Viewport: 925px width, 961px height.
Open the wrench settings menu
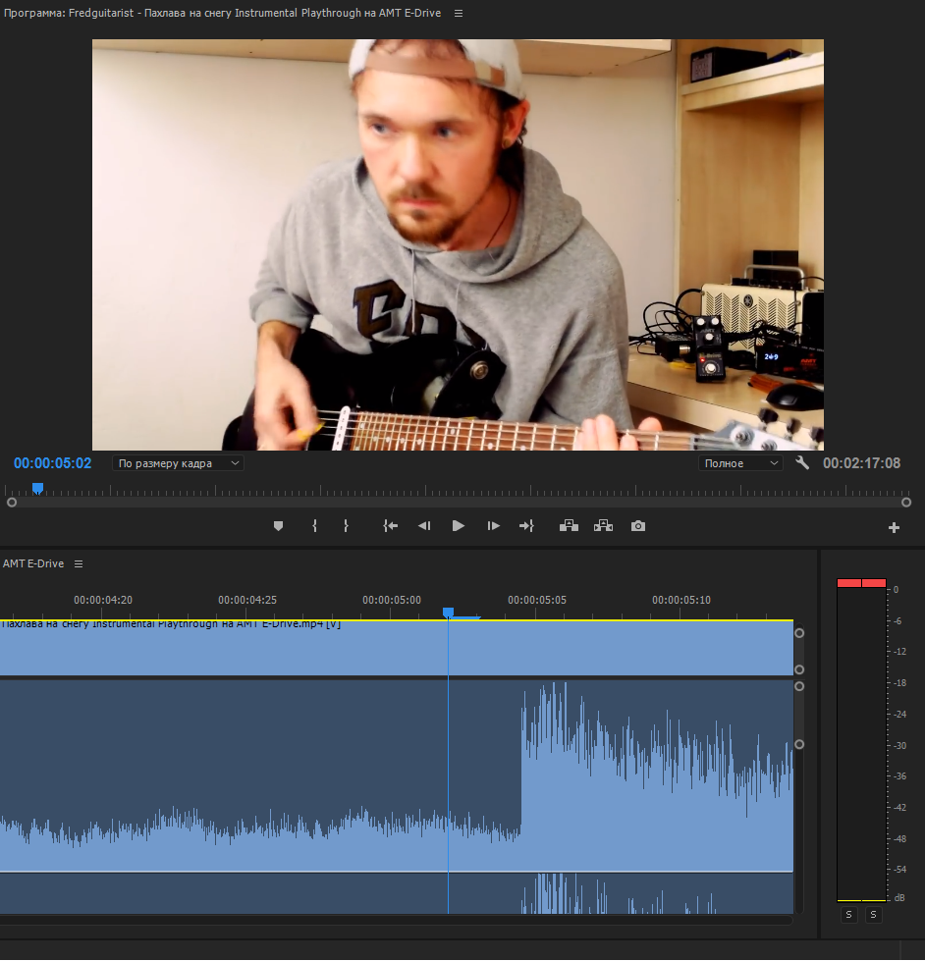802,462
